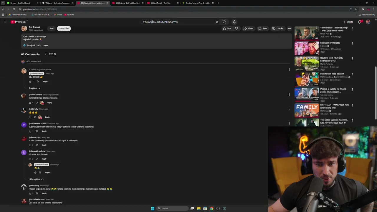Viewport: 377px width, 212px height.
Task: Open the video's more actions ellipsis
Action: point(289,29)
